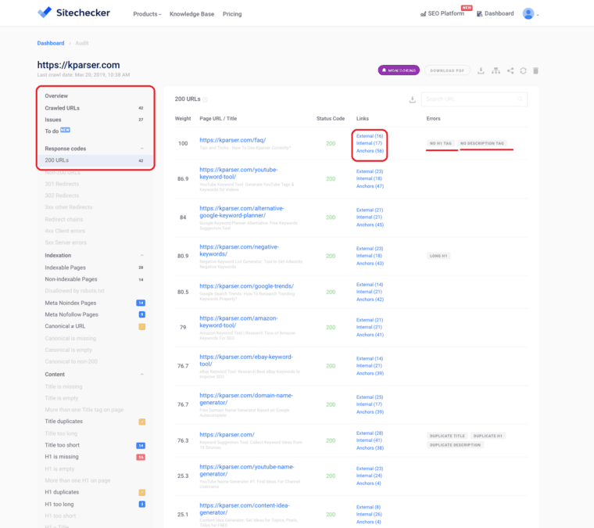Click the share icon
This screenshot has height=528, width=594.
510,70
